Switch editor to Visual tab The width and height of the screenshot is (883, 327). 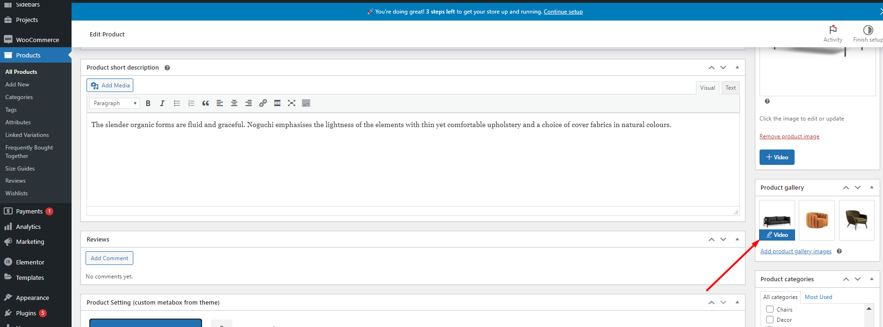pyautogui.click(x=707, y=88)
